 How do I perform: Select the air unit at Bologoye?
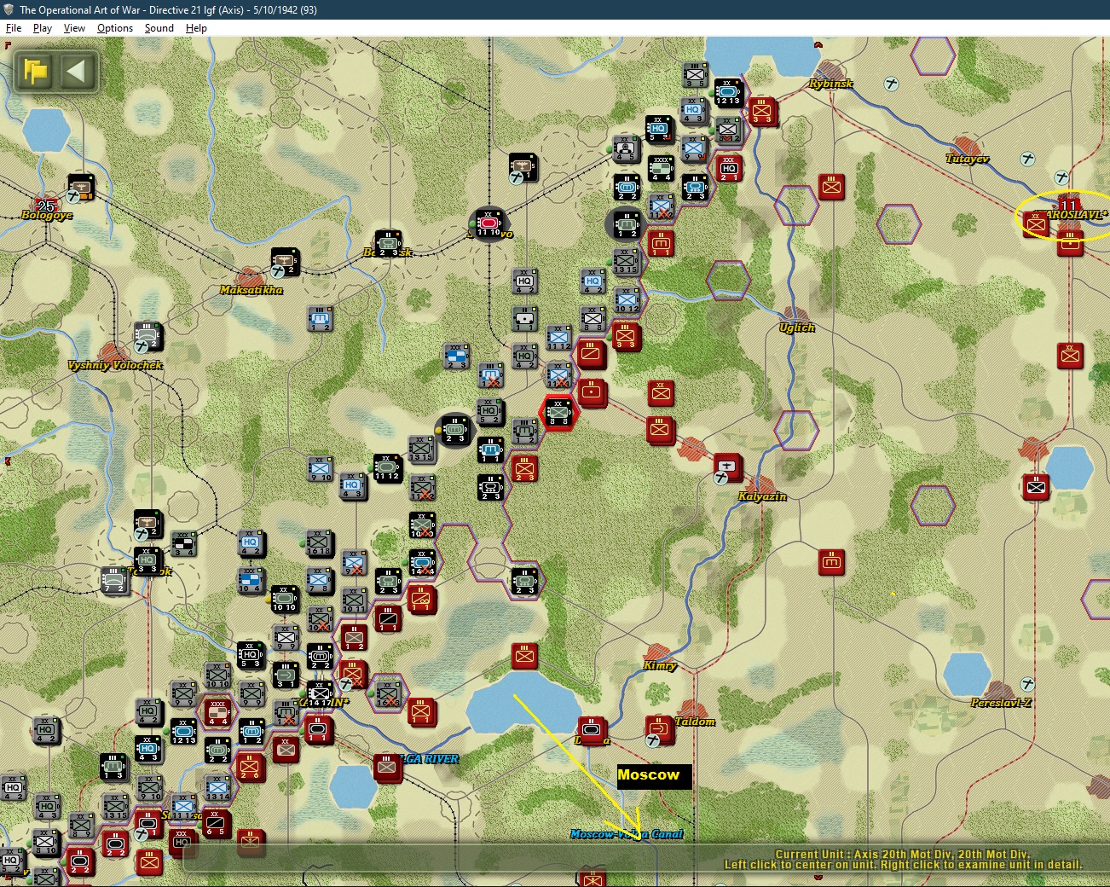point(81,188)
